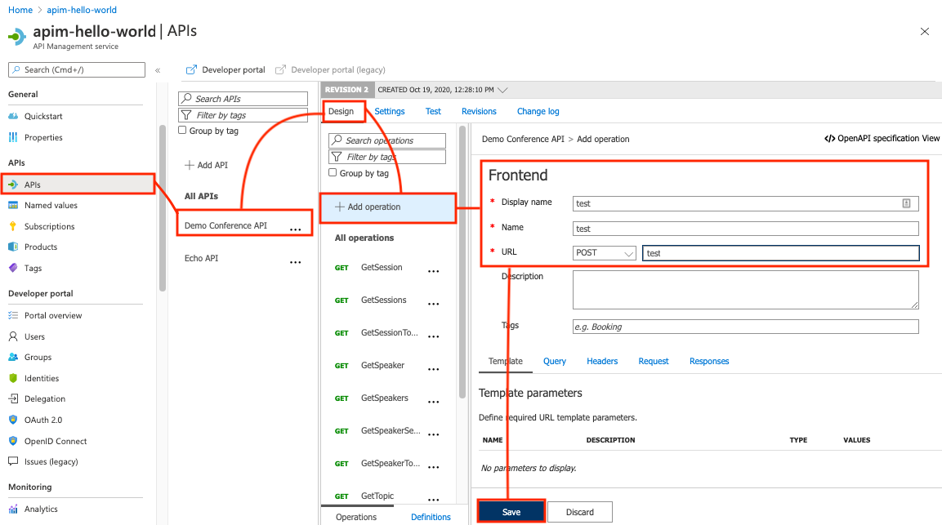The height and width of the screenshot is (525, 942).
Task: Click the Name input field
Action: click(746, 229)
